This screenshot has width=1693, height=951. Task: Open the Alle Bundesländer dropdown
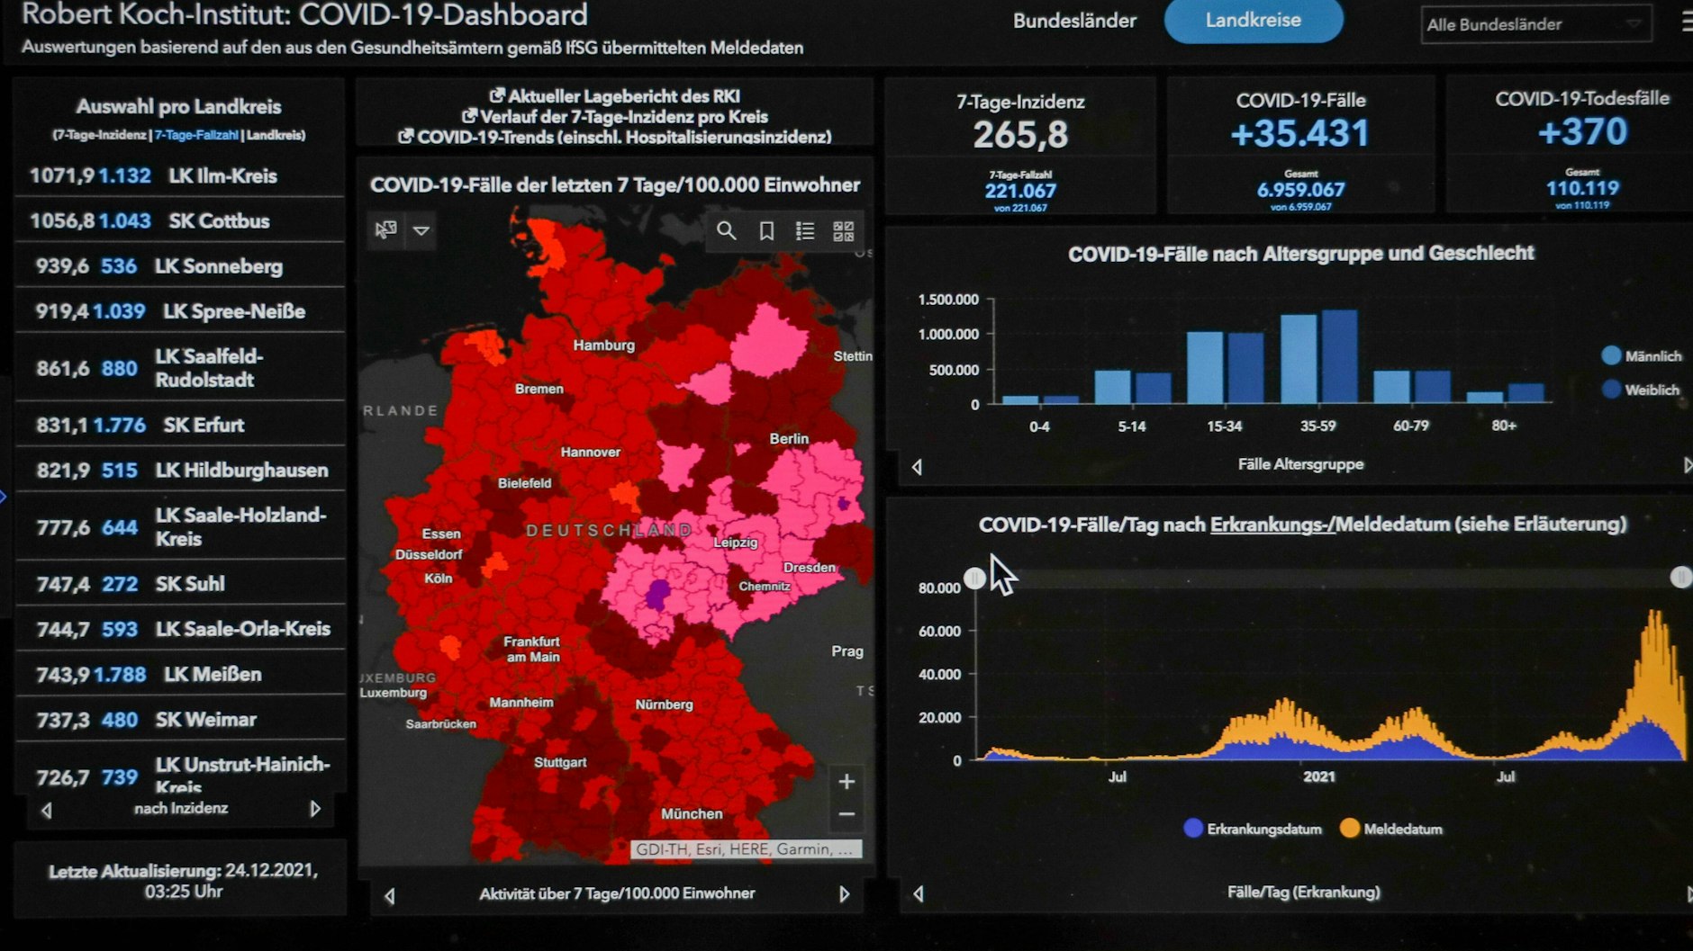tap(1535, 24)
